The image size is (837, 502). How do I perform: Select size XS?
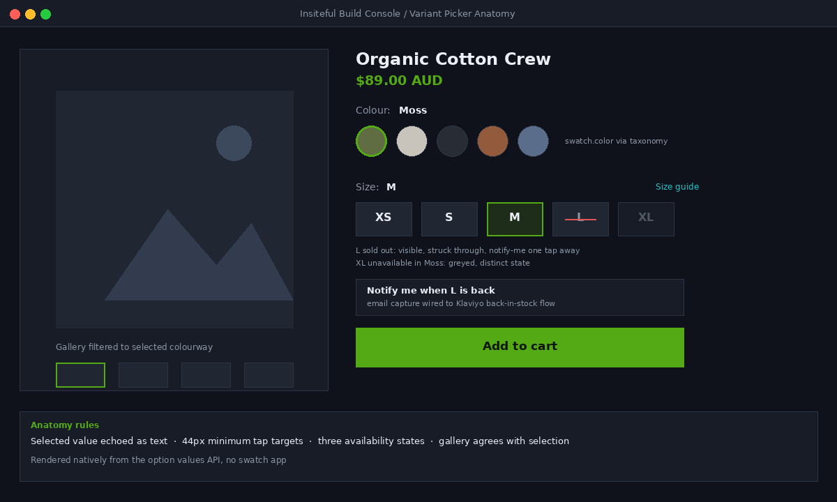(384, 219)
